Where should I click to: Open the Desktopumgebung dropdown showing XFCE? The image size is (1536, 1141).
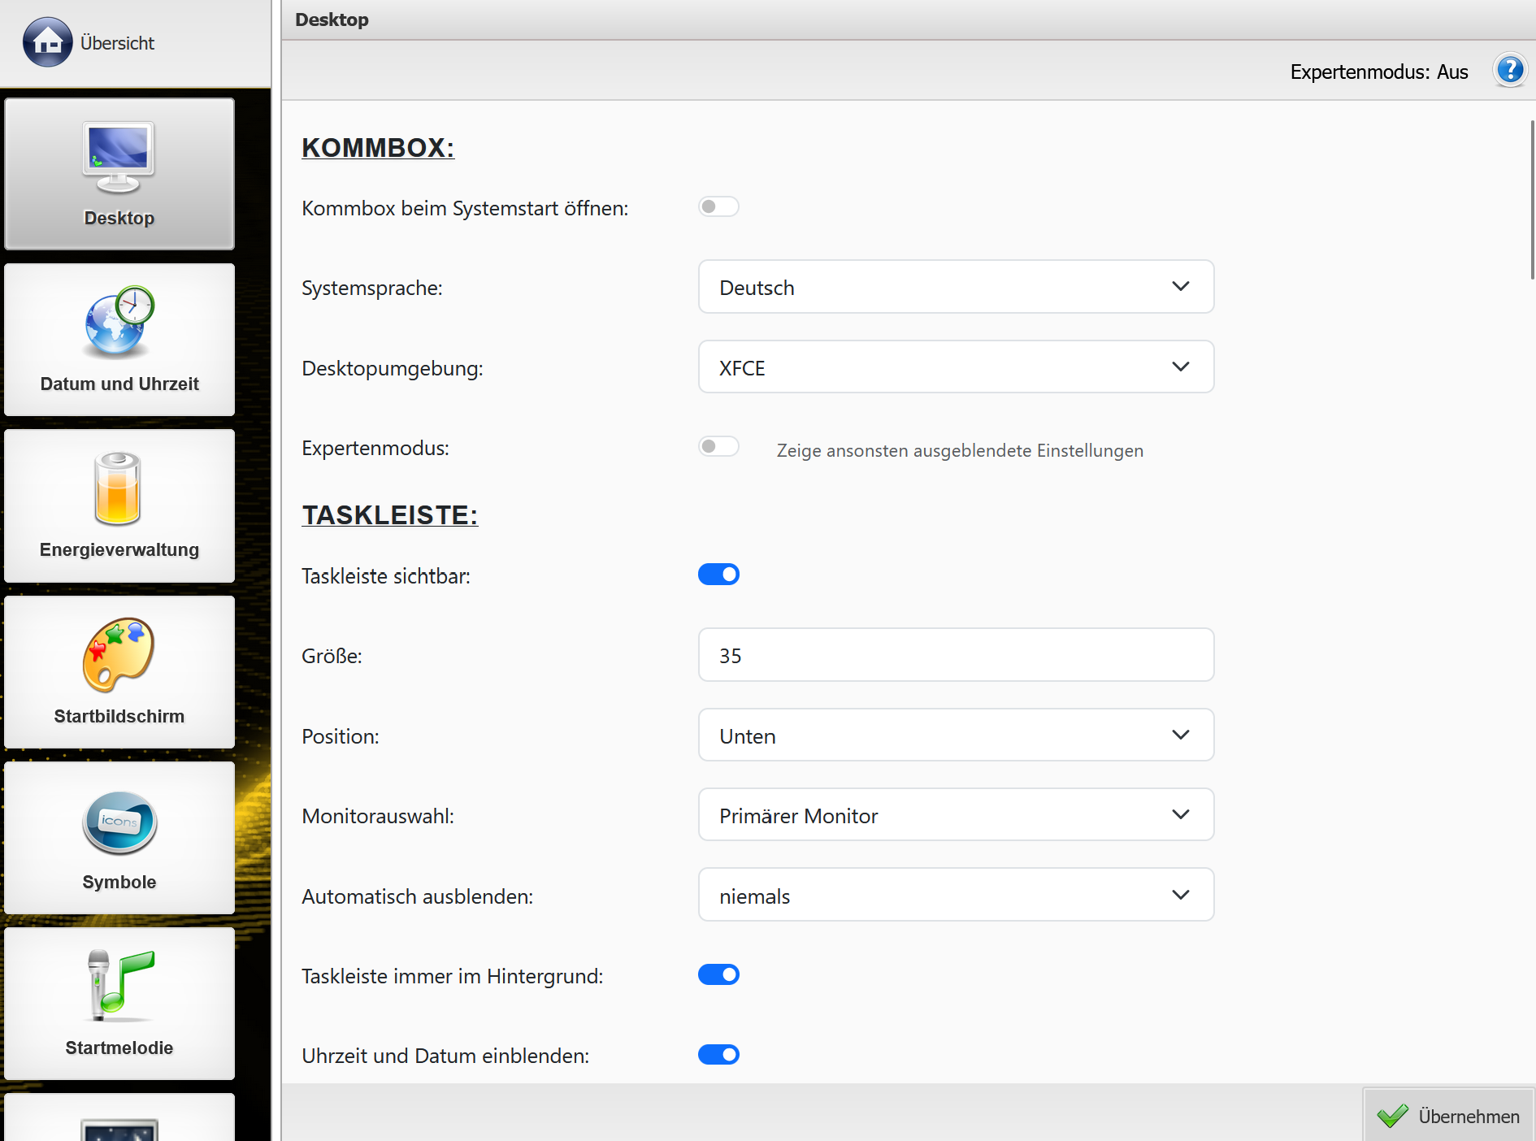[x=956, y=367]
